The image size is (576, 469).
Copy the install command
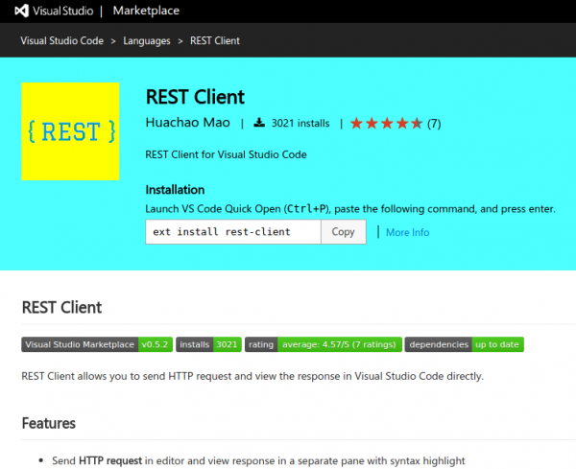coord(344,232)
